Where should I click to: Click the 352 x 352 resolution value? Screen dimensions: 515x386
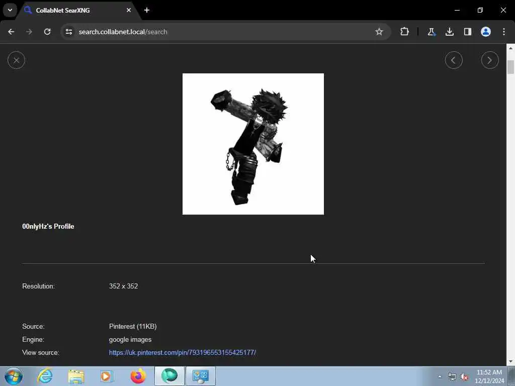124,286
